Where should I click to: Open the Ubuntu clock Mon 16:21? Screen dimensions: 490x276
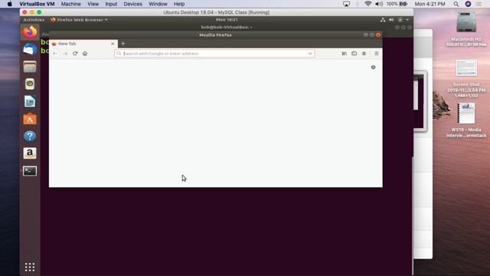pos(227,20)
